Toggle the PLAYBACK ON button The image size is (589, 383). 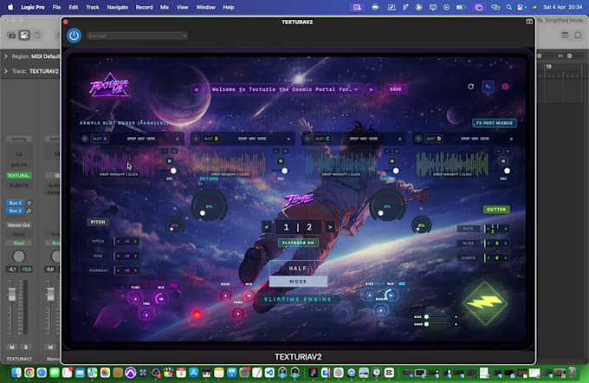pyautogui.click(x=298, y=243)
